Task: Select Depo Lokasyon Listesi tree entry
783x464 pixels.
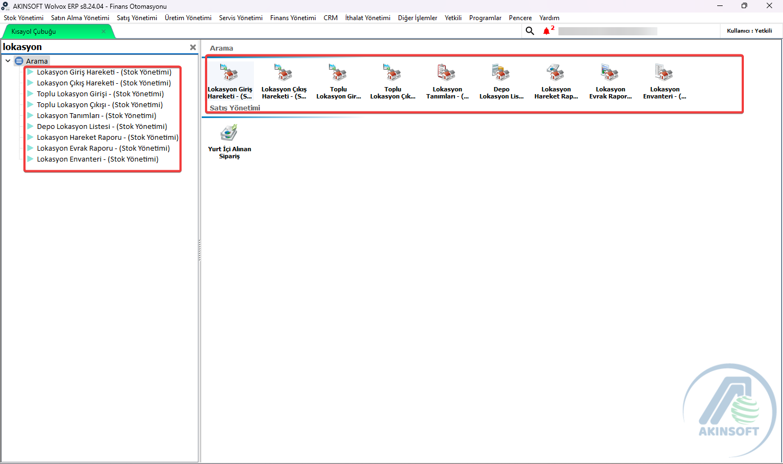Action: point(102,126)
